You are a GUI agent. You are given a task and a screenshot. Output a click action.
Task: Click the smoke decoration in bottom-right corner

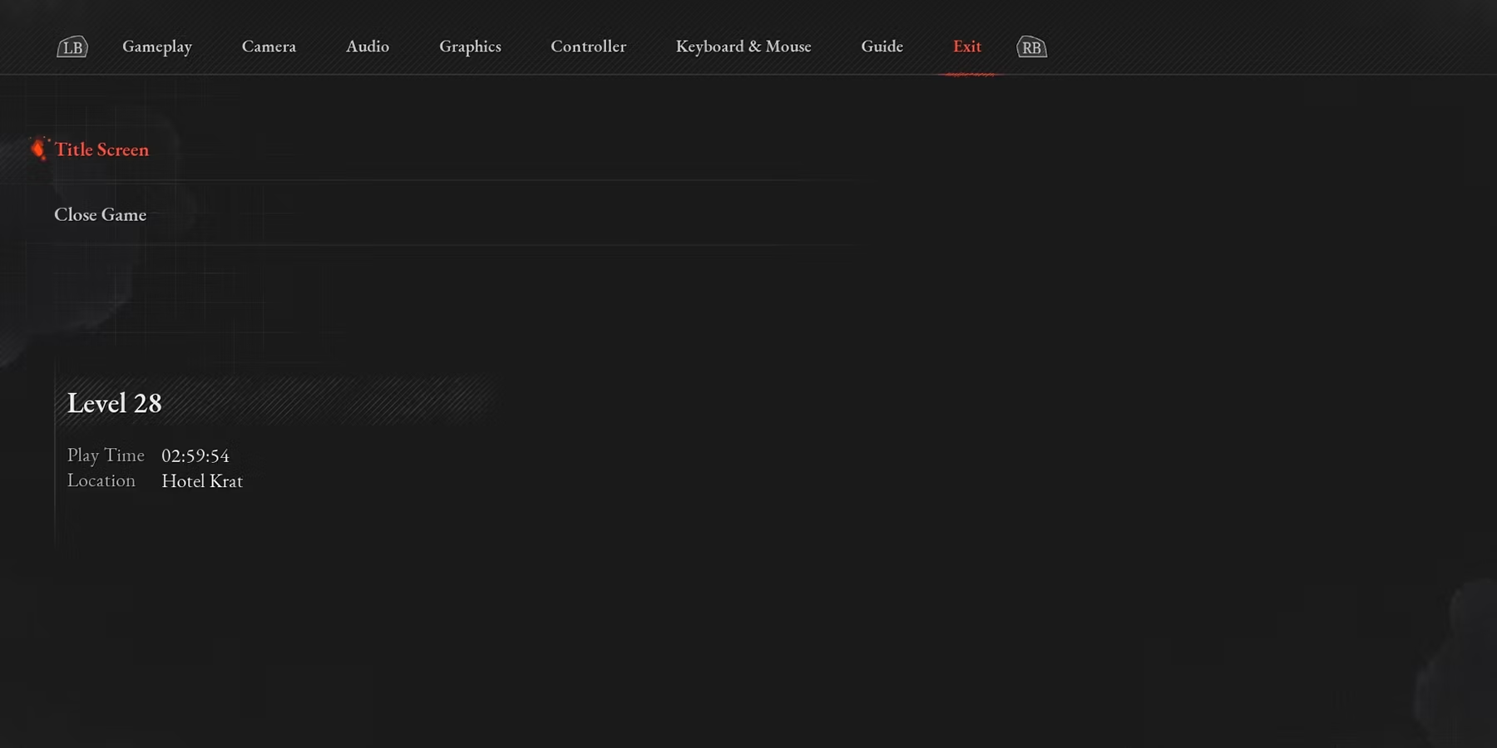pyautogui.click(x=1460, y=665)
